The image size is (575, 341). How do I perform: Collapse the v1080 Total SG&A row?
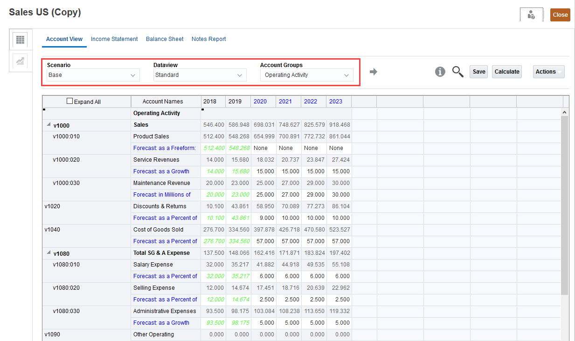48,253
